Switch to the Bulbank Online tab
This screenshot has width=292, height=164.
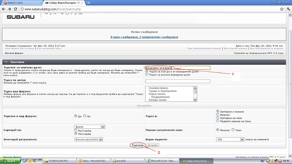click(x=21, y=3)
